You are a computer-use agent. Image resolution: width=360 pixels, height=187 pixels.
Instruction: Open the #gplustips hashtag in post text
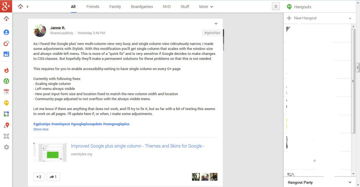click(42, 124)
